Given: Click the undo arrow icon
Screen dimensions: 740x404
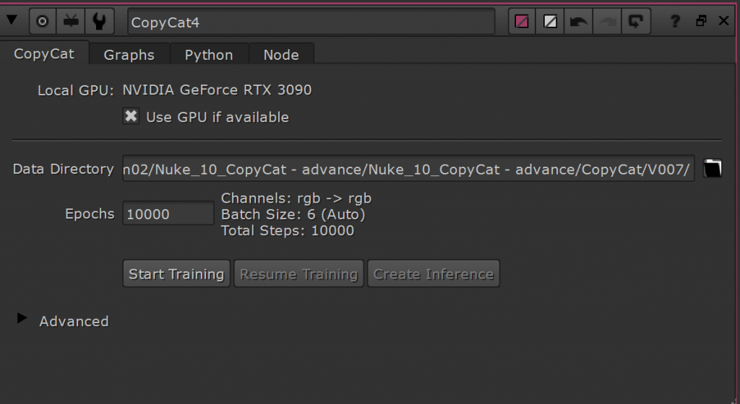Looking at the screenshot, I should pos(579,22).
